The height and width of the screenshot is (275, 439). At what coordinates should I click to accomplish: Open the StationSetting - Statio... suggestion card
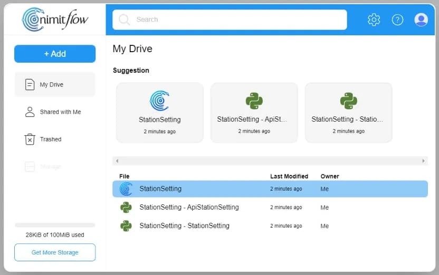[x=349, y=113]
